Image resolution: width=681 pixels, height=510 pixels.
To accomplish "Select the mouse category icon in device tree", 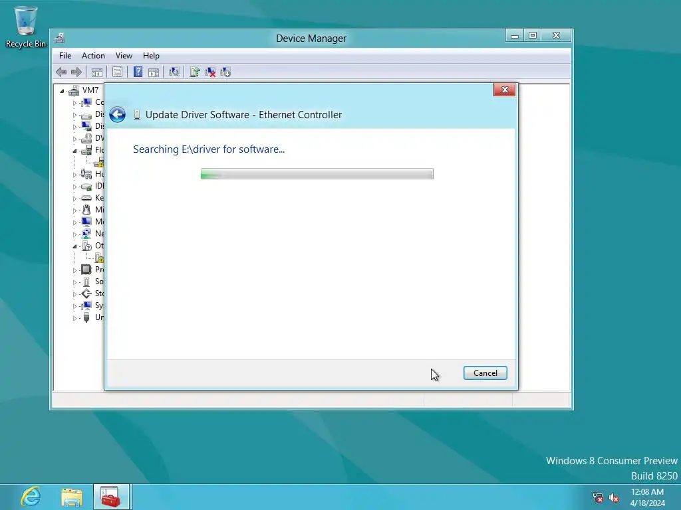I will click(86, 210).
